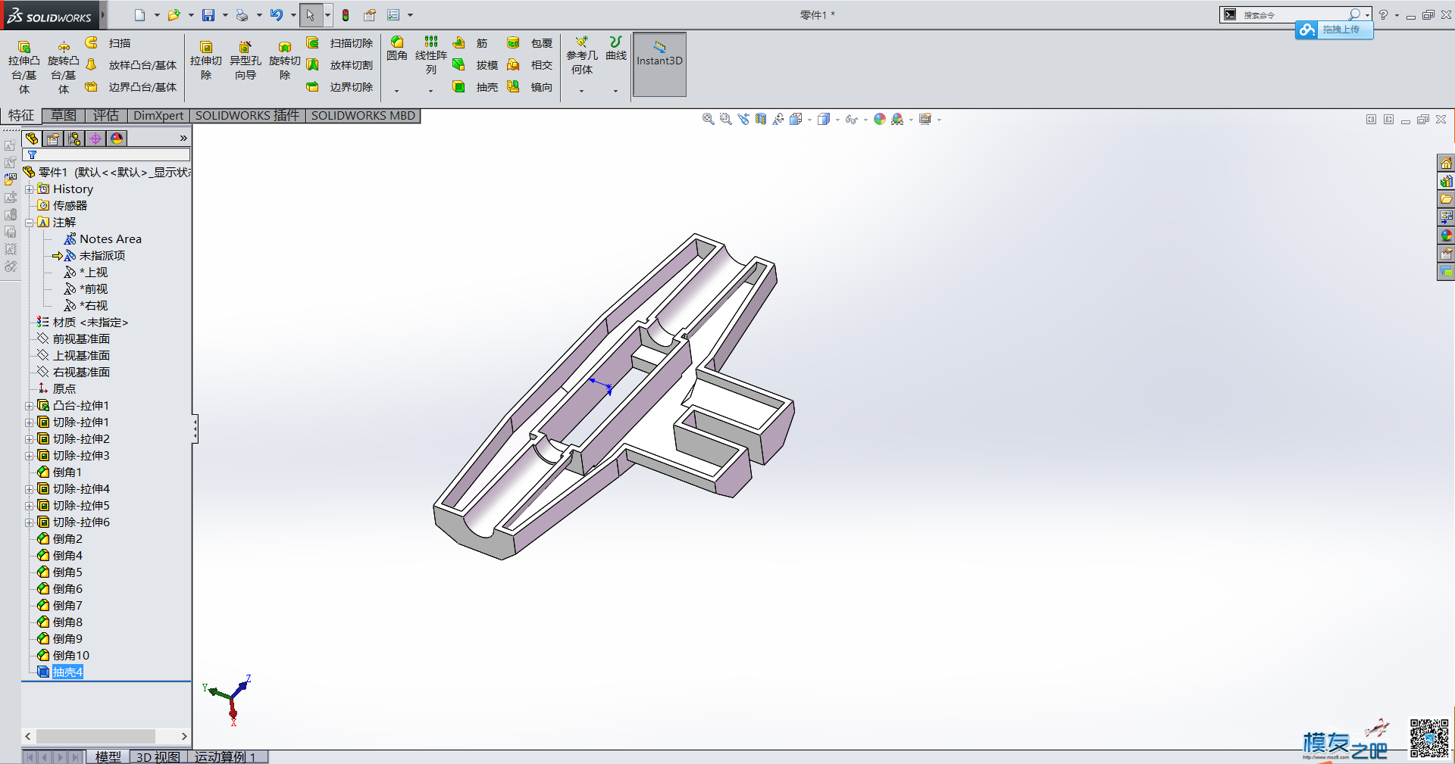The height and width of the screenshot is (764, 1455).
Task: Click Boundary Cut (边界切除)
Action: 339,87
